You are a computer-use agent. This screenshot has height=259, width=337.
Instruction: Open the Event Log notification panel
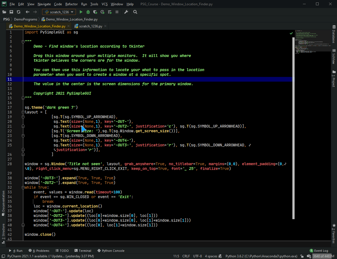coord(319,251)
